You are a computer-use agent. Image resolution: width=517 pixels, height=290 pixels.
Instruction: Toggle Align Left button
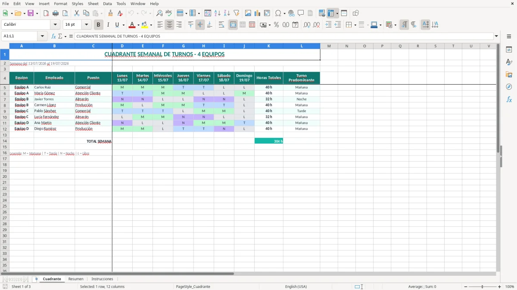(x=160, y=25)
